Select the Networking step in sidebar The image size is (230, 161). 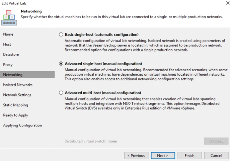[x=27, y=75]
